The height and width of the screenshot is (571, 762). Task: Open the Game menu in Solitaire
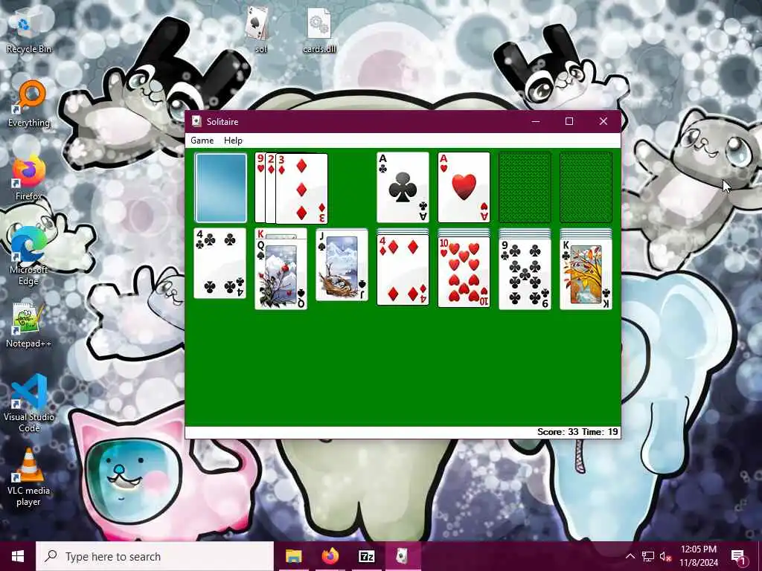pyautogui.click(x=202, y=141)
